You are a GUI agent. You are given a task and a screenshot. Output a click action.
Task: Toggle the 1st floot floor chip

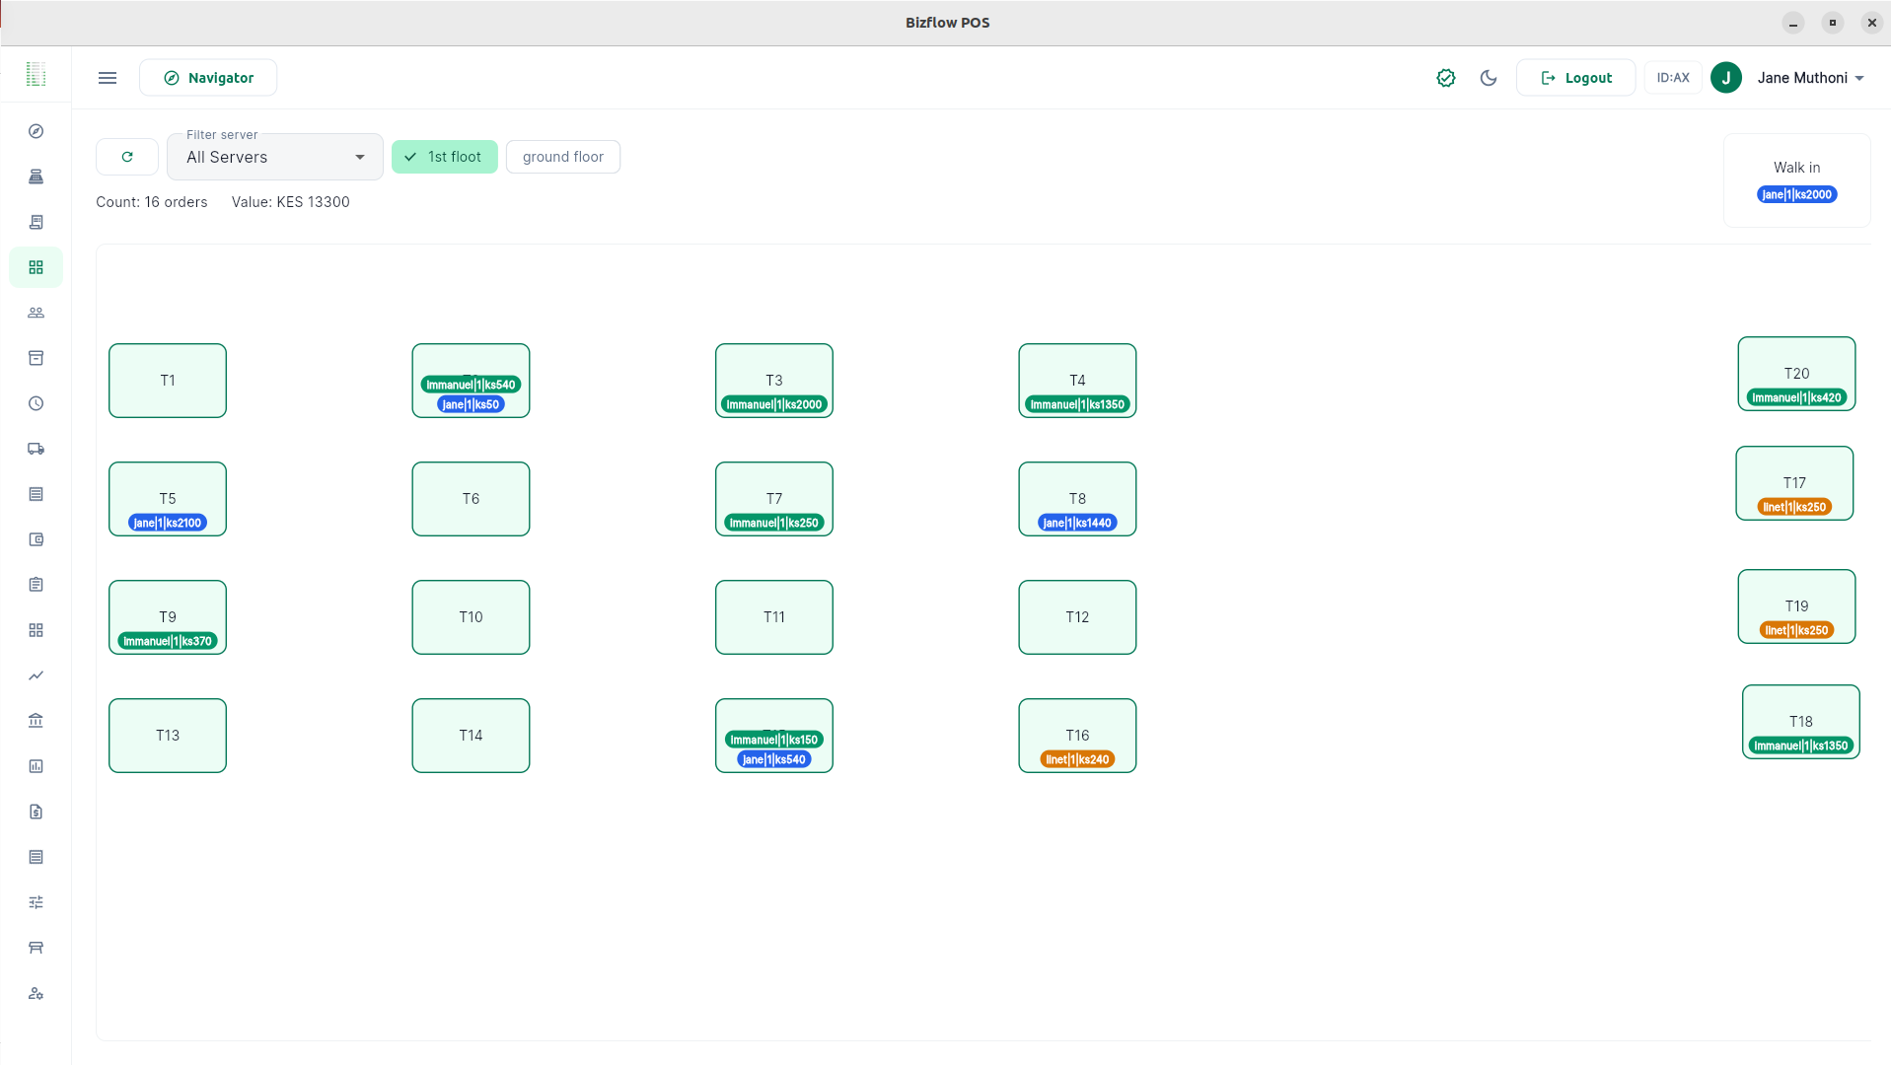pos(445,157)
